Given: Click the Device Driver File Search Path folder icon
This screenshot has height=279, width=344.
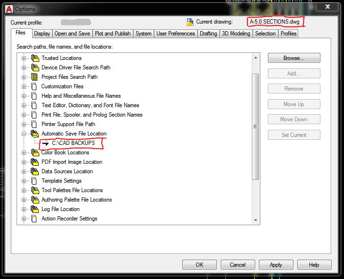Looking at the screenshot, I should coord(35,68).
